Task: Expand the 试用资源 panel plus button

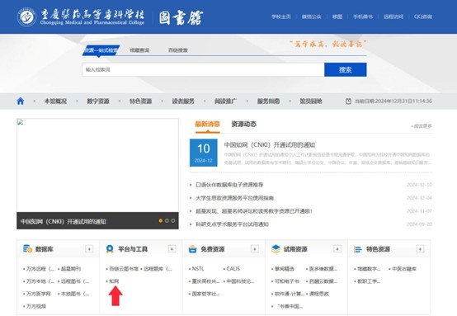Action: pos(337,248)
